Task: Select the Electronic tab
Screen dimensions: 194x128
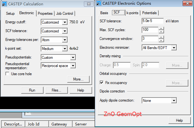Action: [26, 13]
